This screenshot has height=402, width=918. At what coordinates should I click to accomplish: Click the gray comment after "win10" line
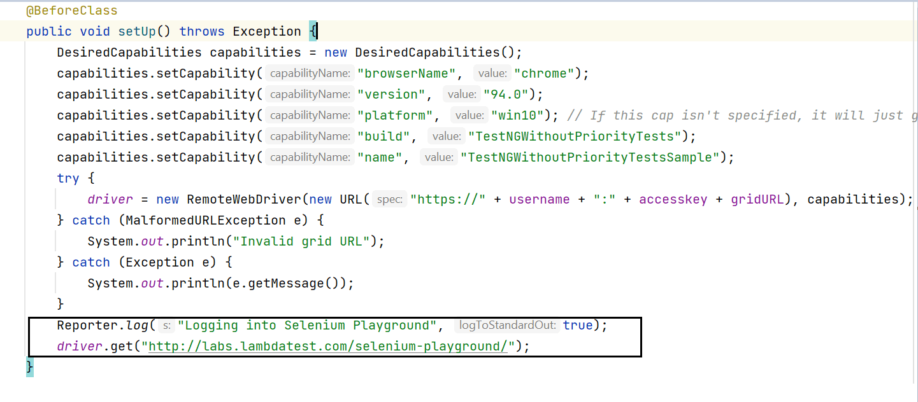[739, 115]
